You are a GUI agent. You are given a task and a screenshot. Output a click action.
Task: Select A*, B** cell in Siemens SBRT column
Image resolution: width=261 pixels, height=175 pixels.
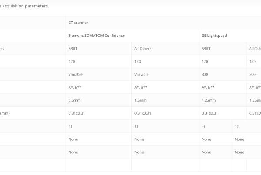coord(99,87)
